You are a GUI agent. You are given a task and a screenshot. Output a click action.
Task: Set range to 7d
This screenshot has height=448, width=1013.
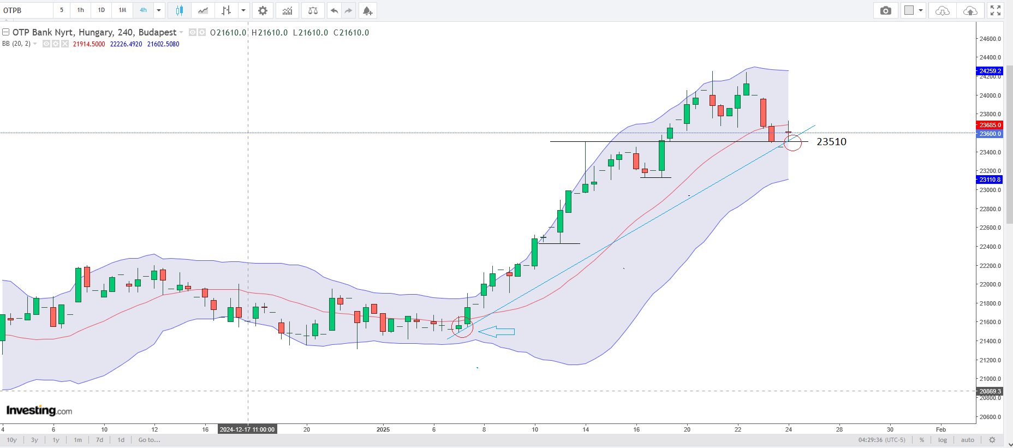[99, 440]
